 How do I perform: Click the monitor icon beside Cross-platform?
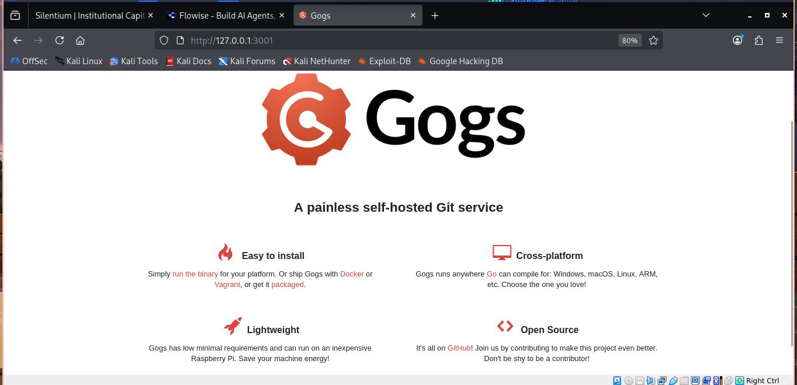(x=502, y=253)
